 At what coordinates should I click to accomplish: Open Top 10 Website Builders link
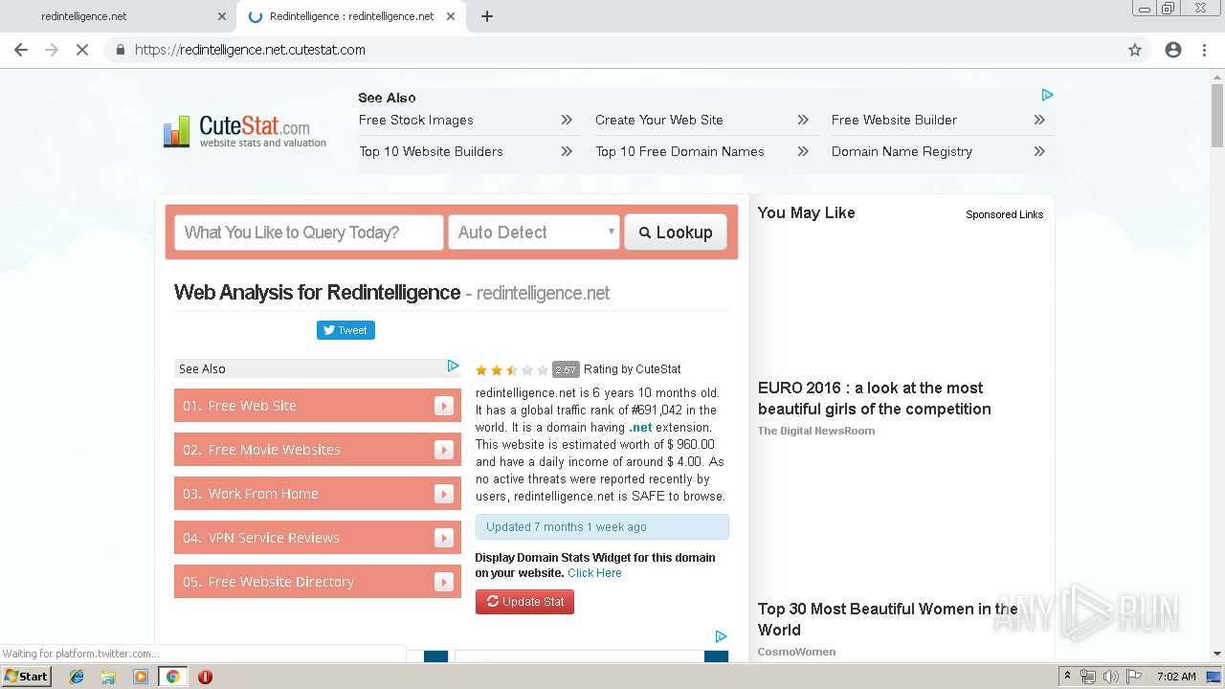pos(431,151)
